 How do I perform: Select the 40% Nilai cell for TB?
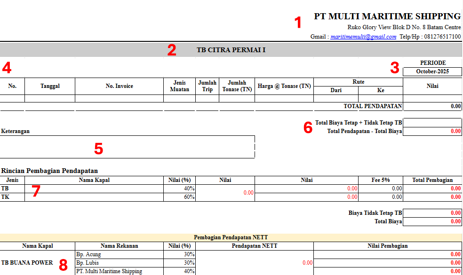(x=179, y=189)
